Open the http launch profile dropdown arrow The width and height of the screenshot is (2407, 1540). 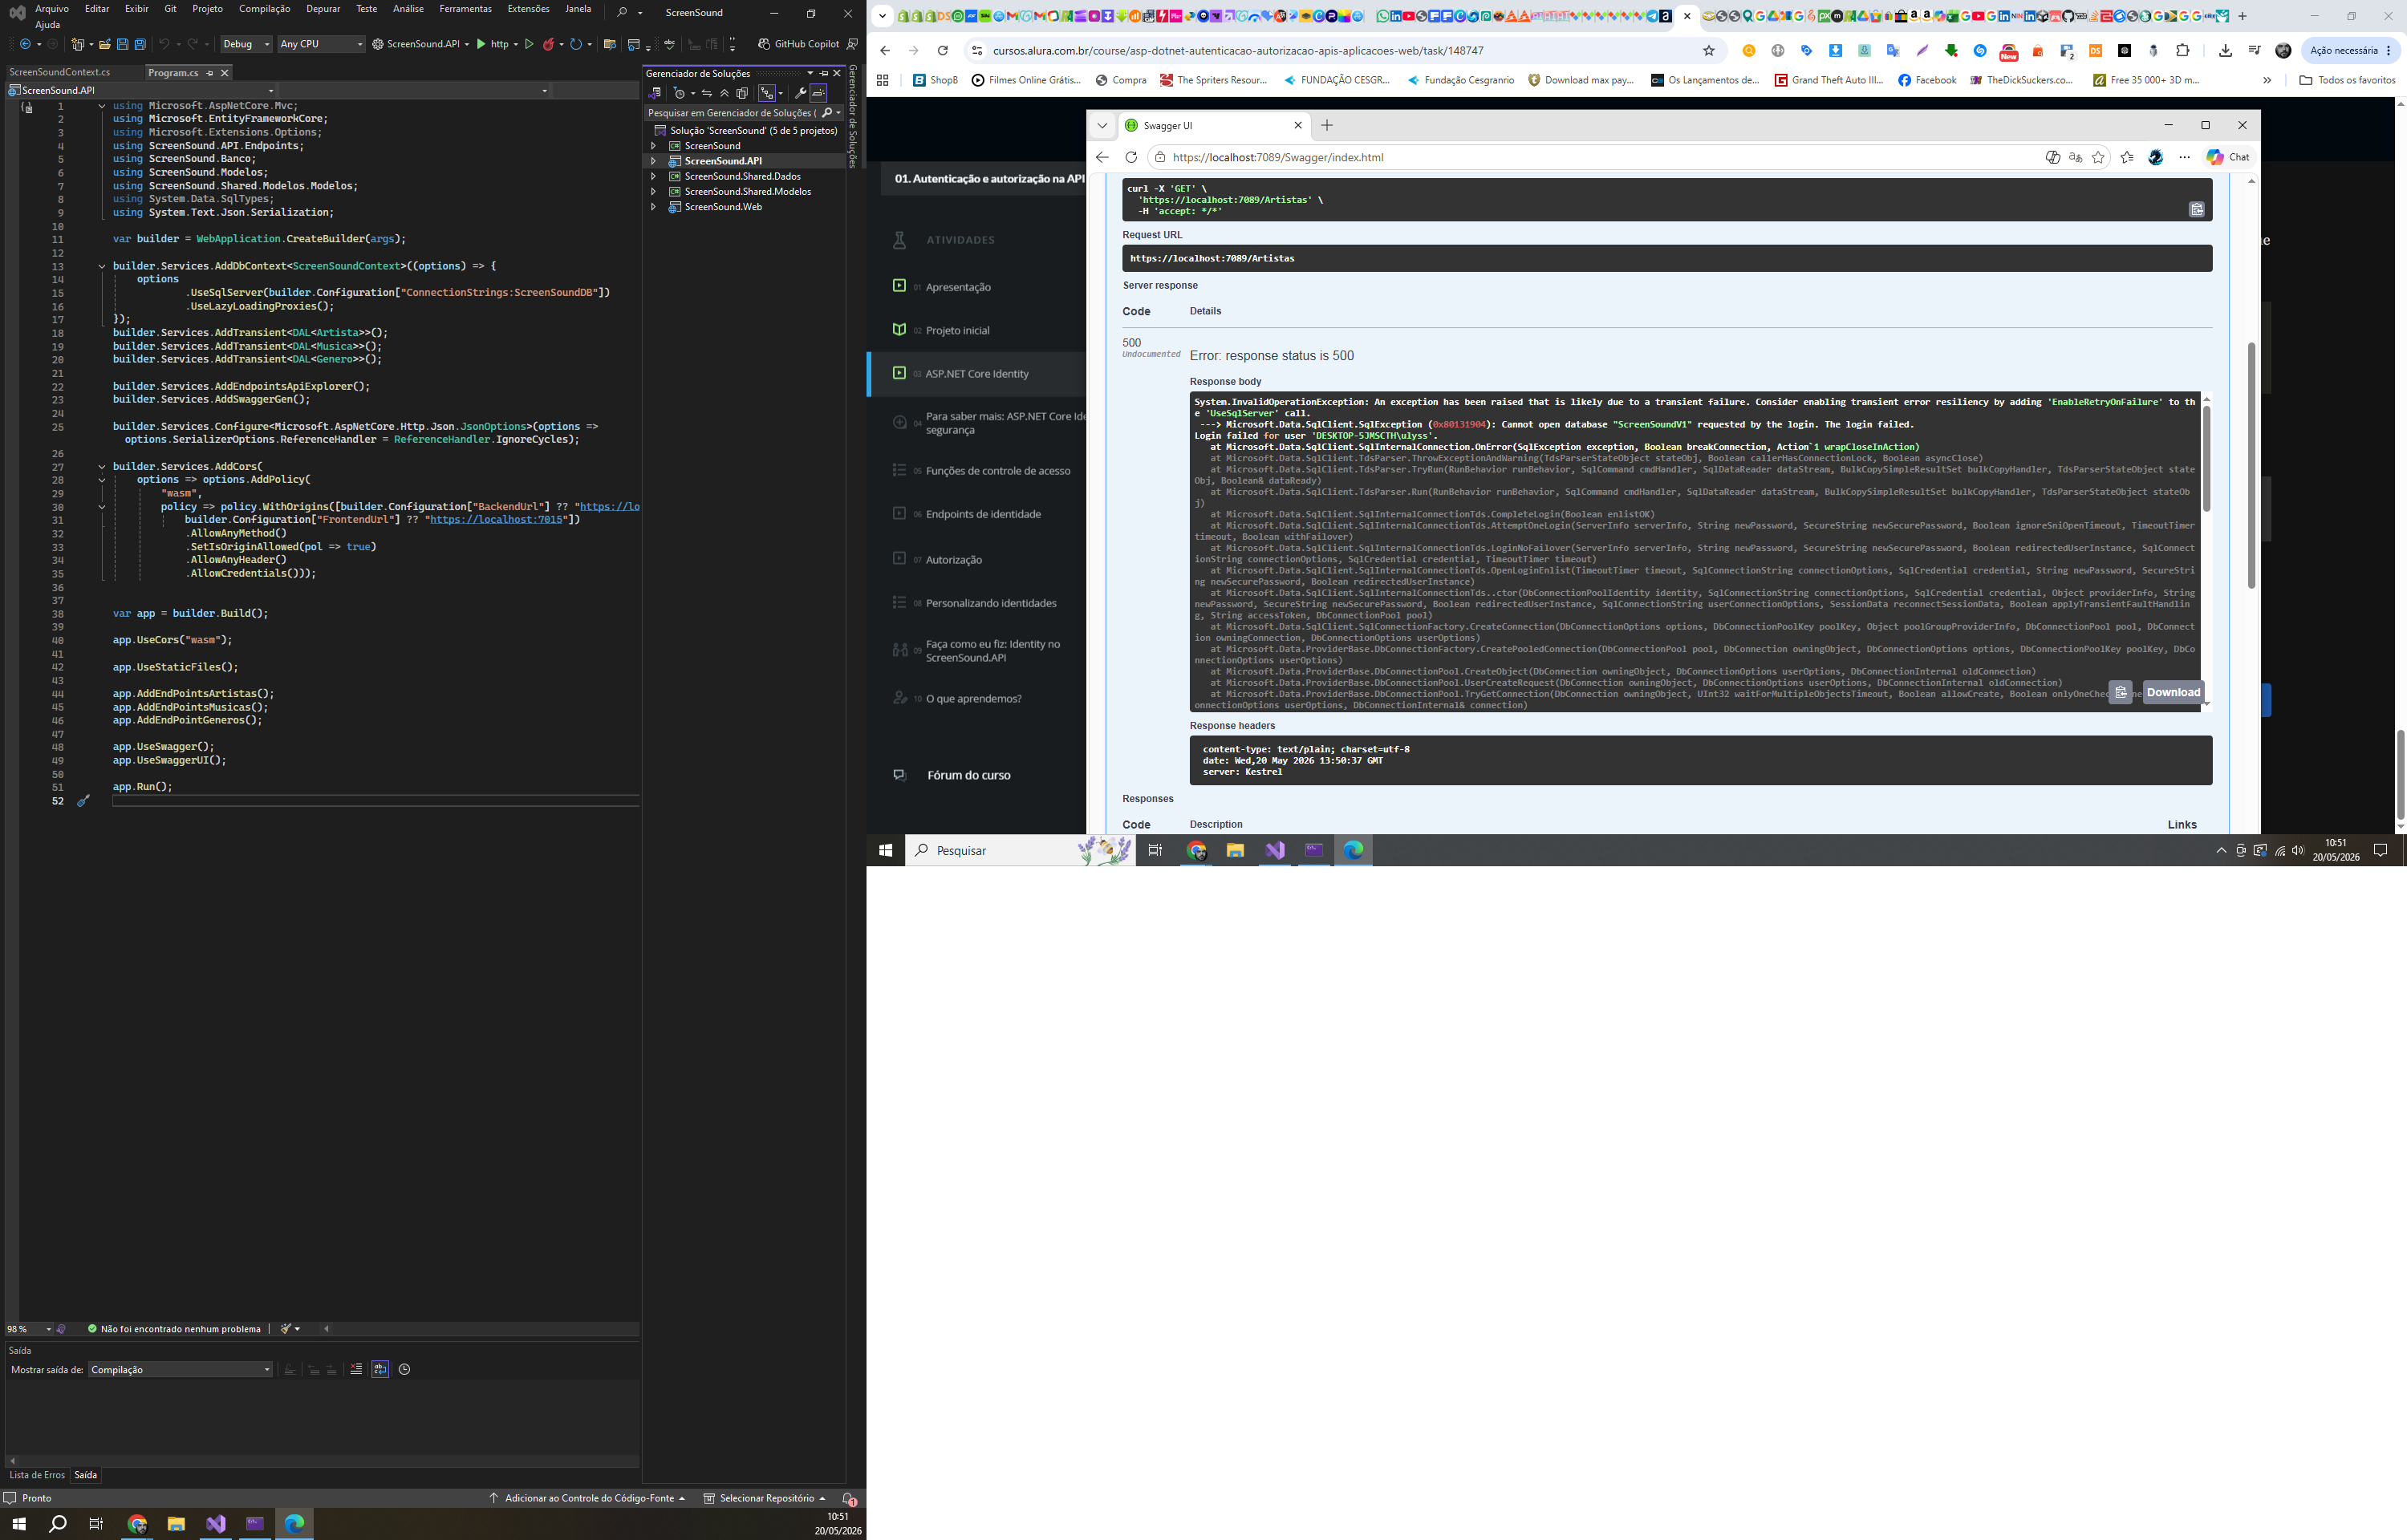point(515,44)
